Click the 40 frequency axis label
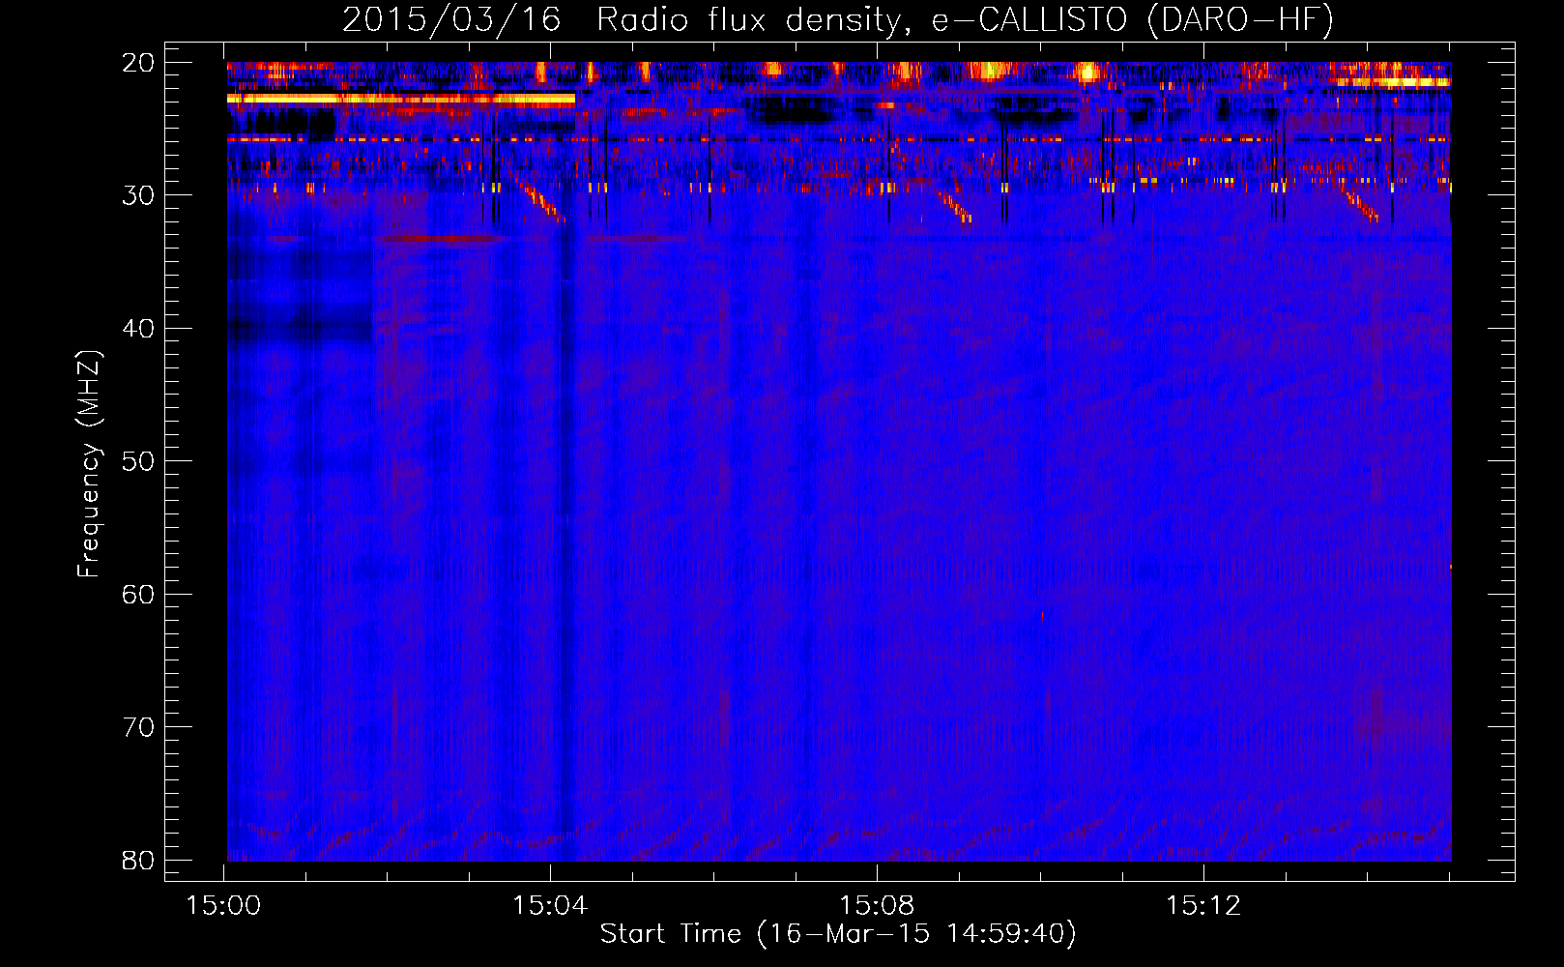Image resolution: width=1564 pixels, height=967 pixels. pos(139,328)
